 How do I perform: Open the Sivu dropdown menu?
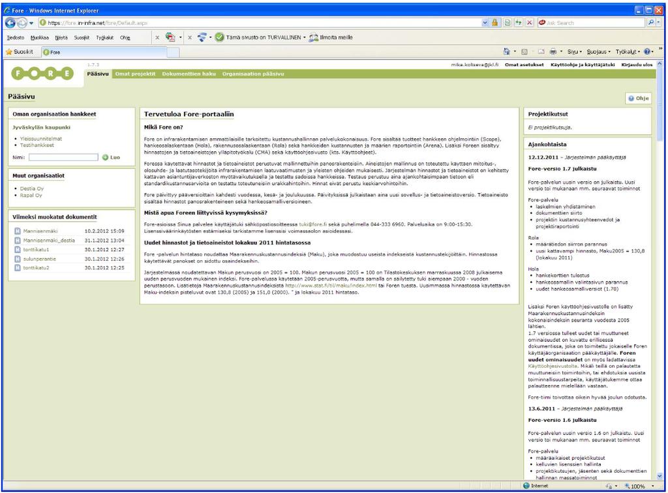575,52
